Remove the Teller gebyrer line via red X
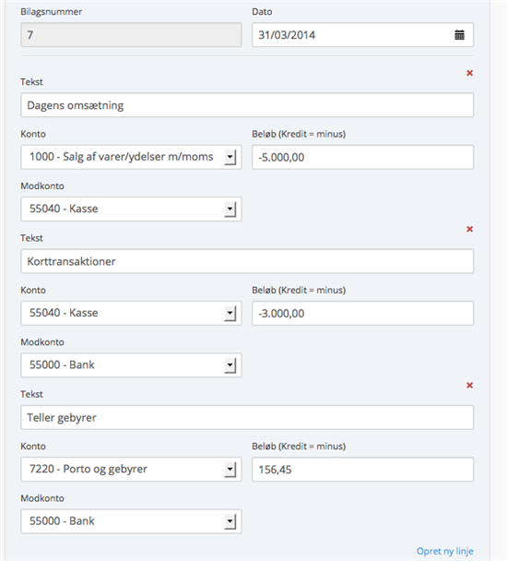 (469, 386)
